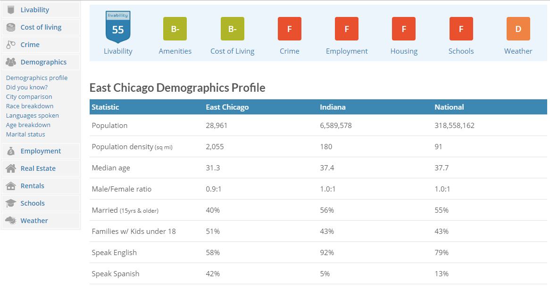This screenshot has width=550, height=288.
Task: Click the Indiana column header
Action: pyautogui.click(x=333, y=107)
